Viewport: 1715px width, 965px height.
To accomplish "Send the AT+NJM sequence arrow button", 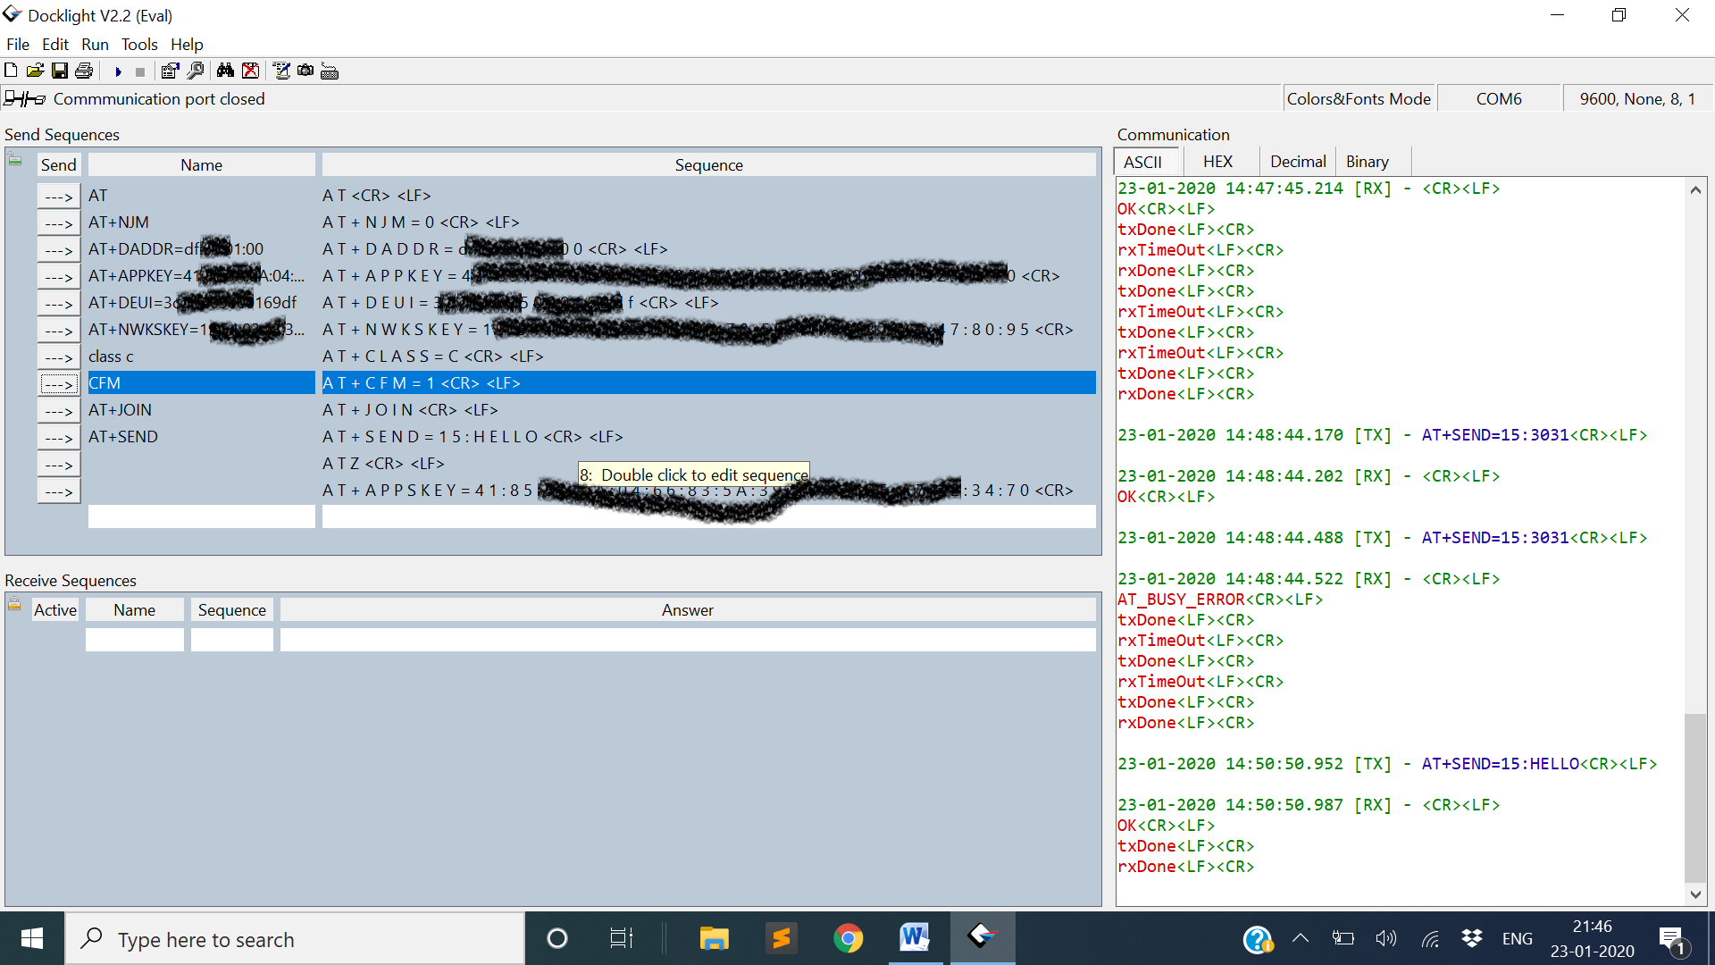I will tap(59, 222).
